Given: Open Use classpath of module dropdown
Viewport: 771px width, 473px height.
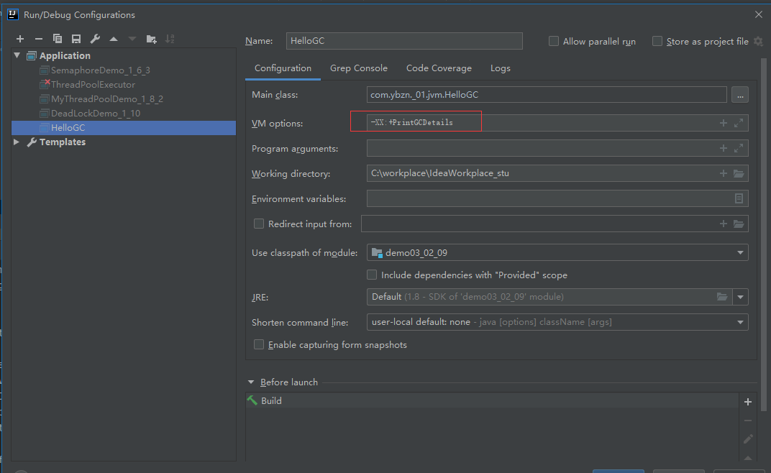Looking at the screenshot, I should (740, 253).
